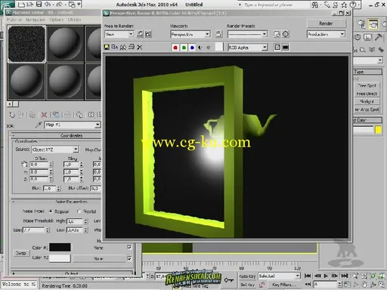The height and width of the screenshot is (290, 387).
Task: Toggle the green channel display
Action: tap(184, 48)
